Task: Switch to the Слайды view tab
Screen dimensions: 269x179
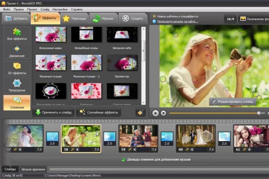Action: 10,169
